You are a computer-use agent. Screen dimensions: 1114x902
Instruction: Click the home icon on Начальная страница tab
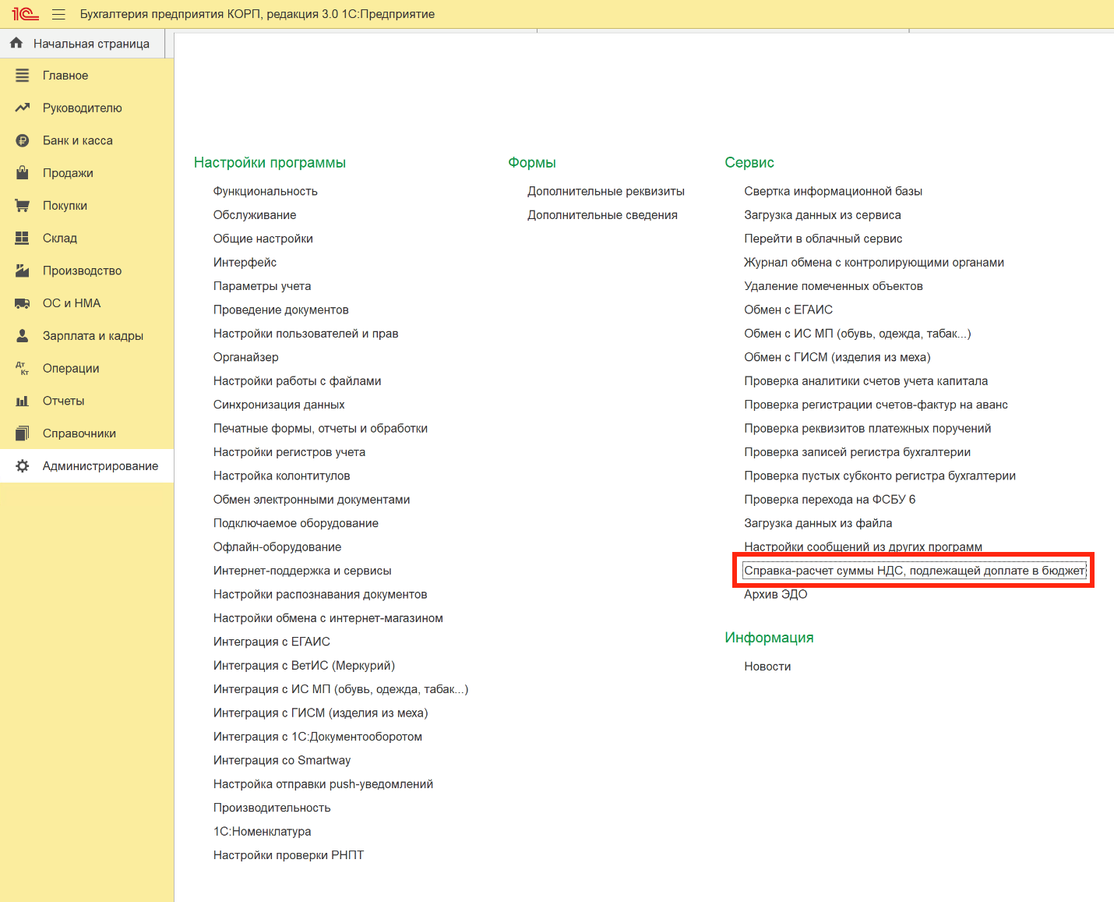[16, 43]
